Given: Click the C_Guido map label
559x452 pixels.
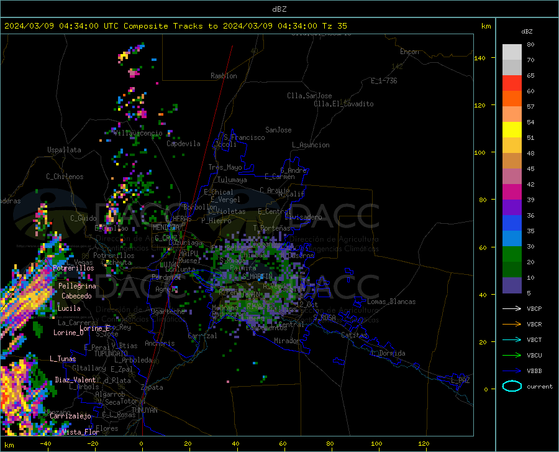Looking at the screenshot, I should [83, 218].
